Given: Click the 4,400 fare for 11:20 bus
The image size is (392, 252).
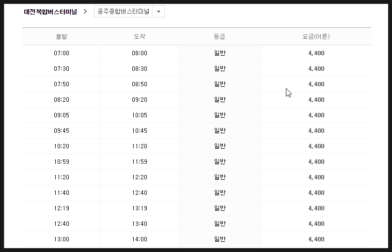Looking at the screenshot, I should (x=316, y=177).
